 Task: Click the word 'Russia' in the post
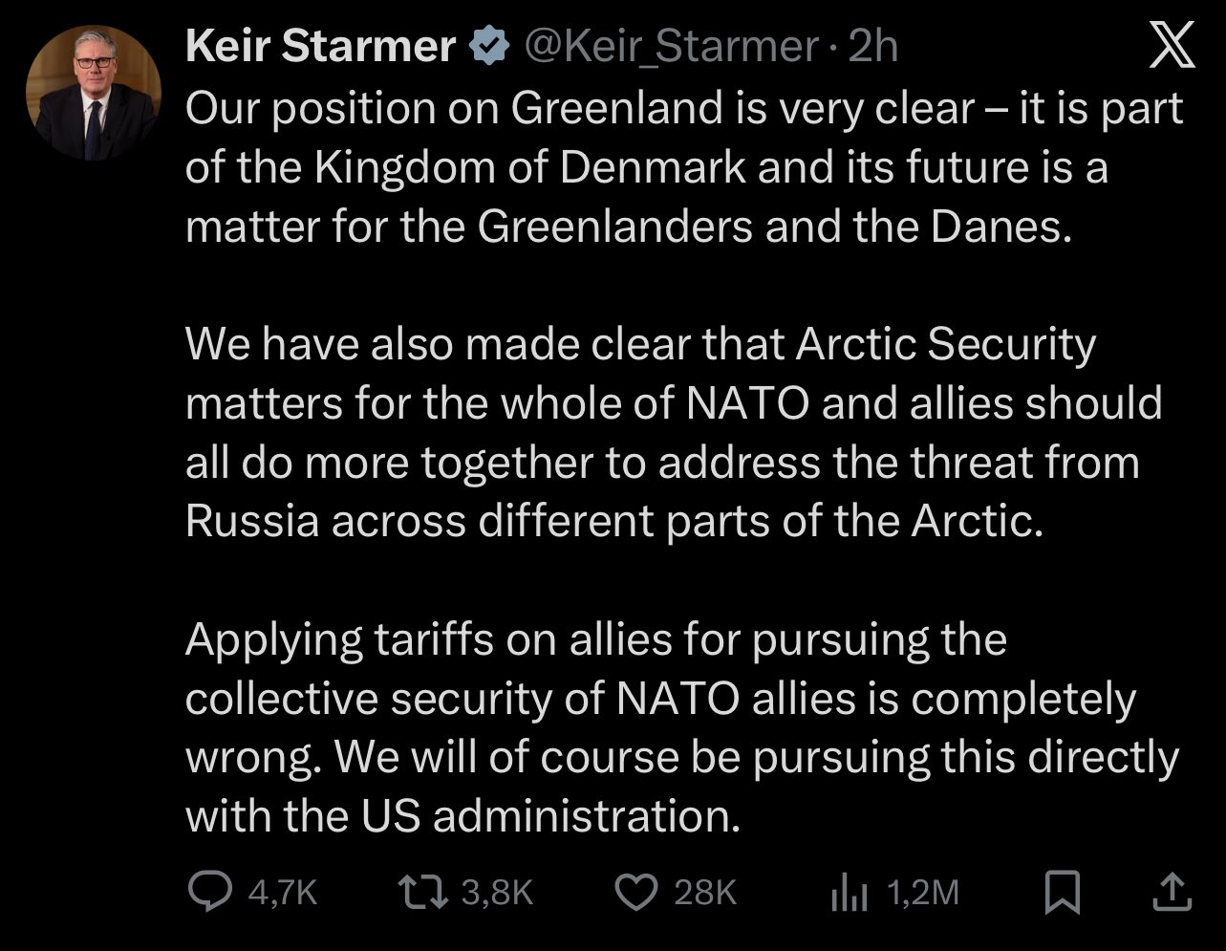tap(251, 522)
